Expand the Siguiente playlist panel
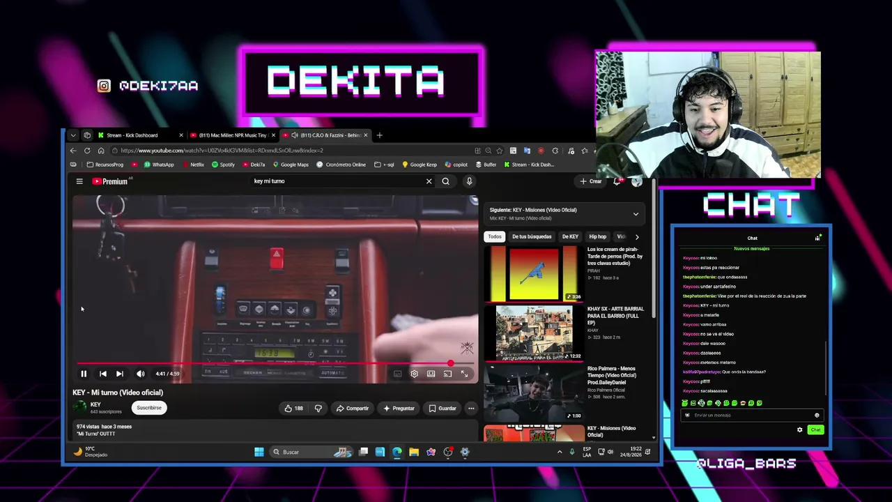The height and width of the screenshot is (502, 892). (x=636, y=214)
